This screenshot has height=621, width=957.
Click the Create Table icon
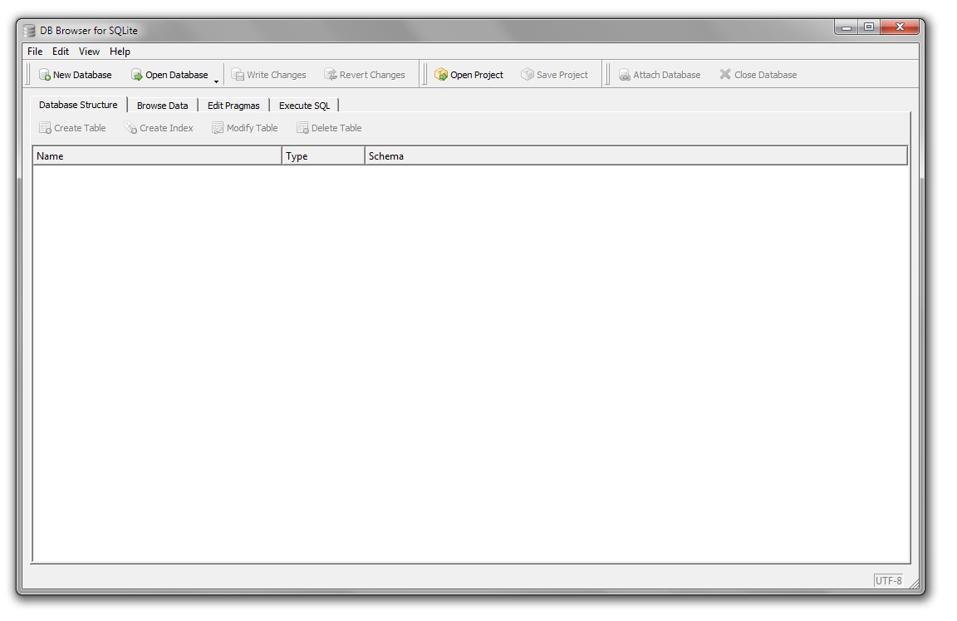click(72, 127)
